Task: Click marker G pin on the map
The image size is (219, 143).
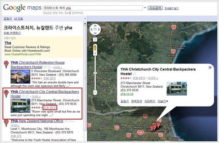Action: [152, 128]
